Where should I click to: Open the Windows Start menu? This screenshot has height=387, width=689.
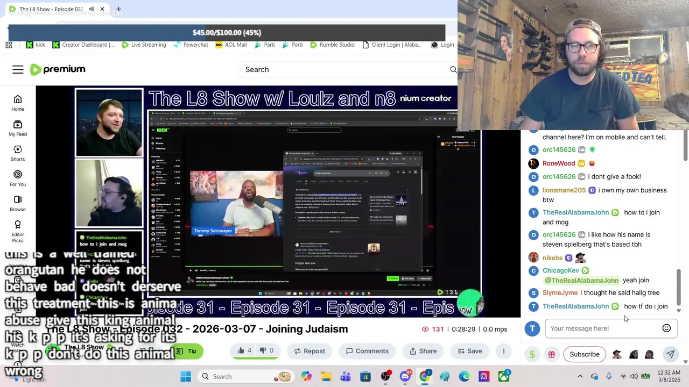pos(186,376)
